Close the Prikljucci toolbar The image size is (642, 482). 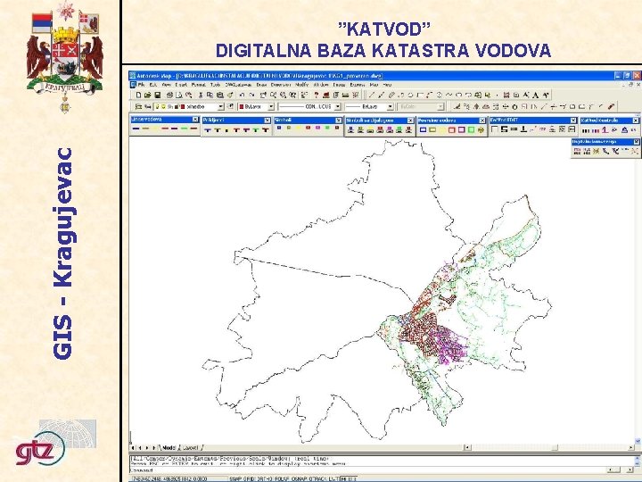[267, 120]
